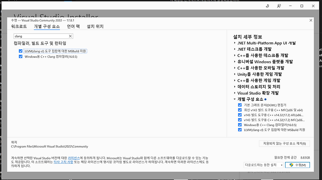Expand Visual Studio 확장 개발

pos(234,93)
